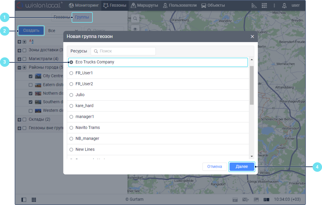The width and height of the screenshot is (322, 205).
Task: Select the FR_User1 resource radio button
Action: point(71,73)
